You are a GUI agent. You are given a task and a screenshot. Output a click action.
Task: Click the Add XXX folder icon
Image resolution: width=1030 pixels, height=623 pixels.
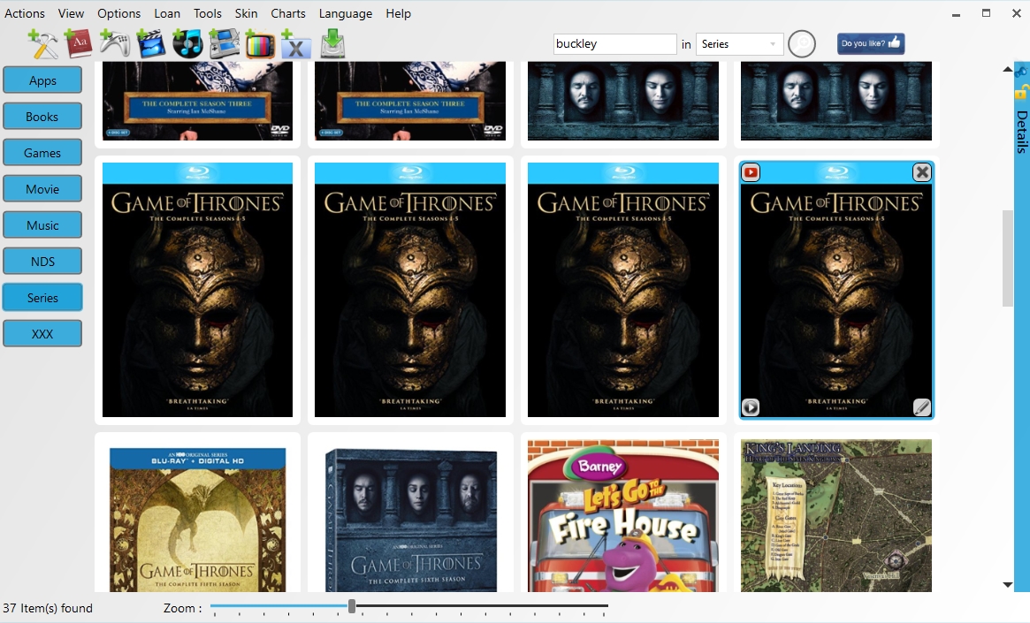[295, 44]
